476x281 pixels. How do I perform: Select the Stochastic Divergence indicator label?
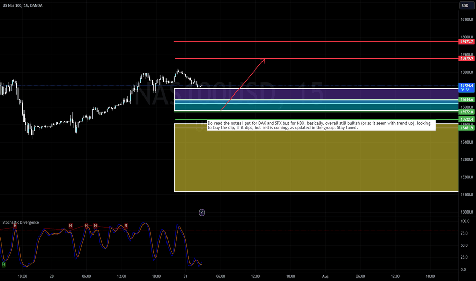tap(20, 222)
